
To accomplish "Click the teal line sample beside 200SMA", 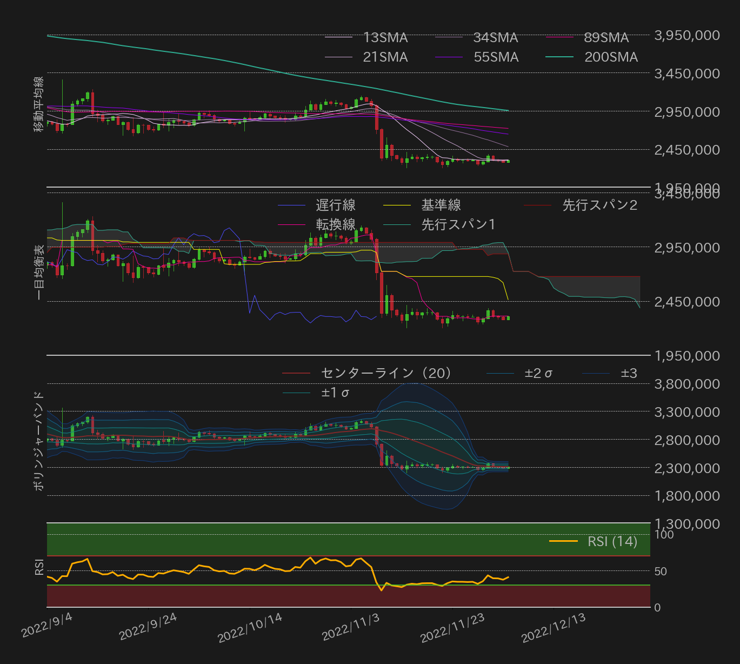I will 559,57.
